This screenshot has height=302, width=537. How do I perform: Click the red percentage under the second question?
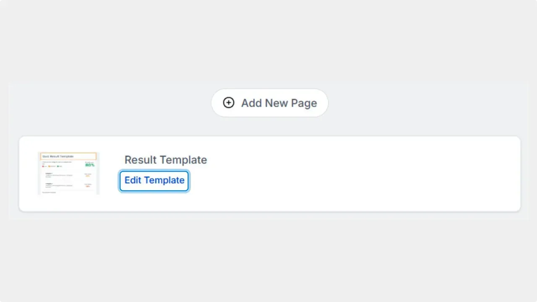pyautogui.click(x=87, y=186)
